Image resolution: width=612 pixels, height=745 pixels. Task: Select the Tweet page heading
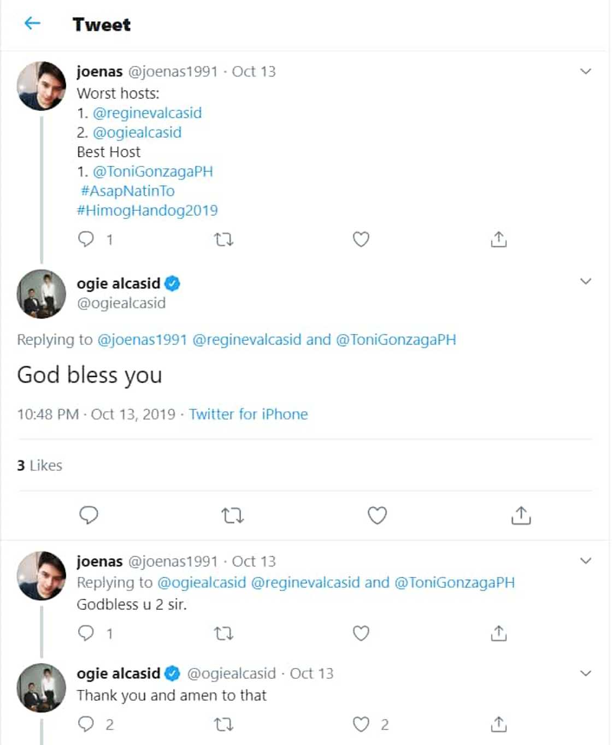[101, 25]
